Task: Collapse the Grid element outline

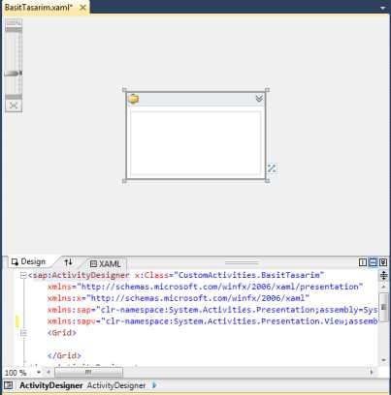Action: click(x=23, y=333)
